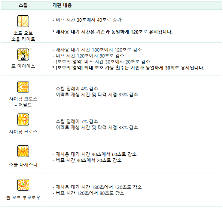The width and height of the screenshot is (223, 208).
Task: Click 이펙트 재생 시간 line under 스킬 딜레이 7%
Action: click(95, 127)
